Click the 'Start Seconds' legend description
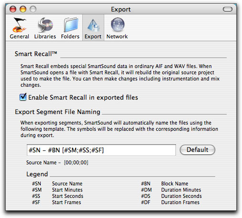242x218 pixels. (67, 196)
